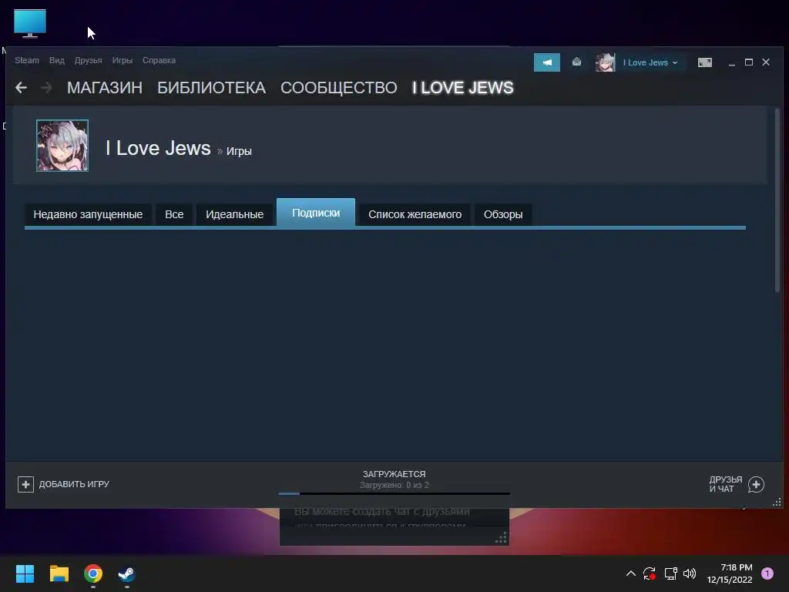Viewport: 789px width, 592px height.
Task: Click resize grip of the chat window behind
Action: 501,538
